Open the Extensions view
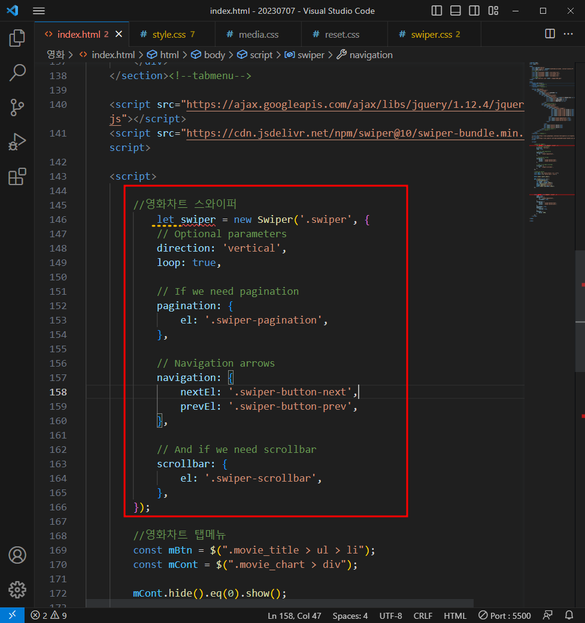585x623 pixels. 17,176
